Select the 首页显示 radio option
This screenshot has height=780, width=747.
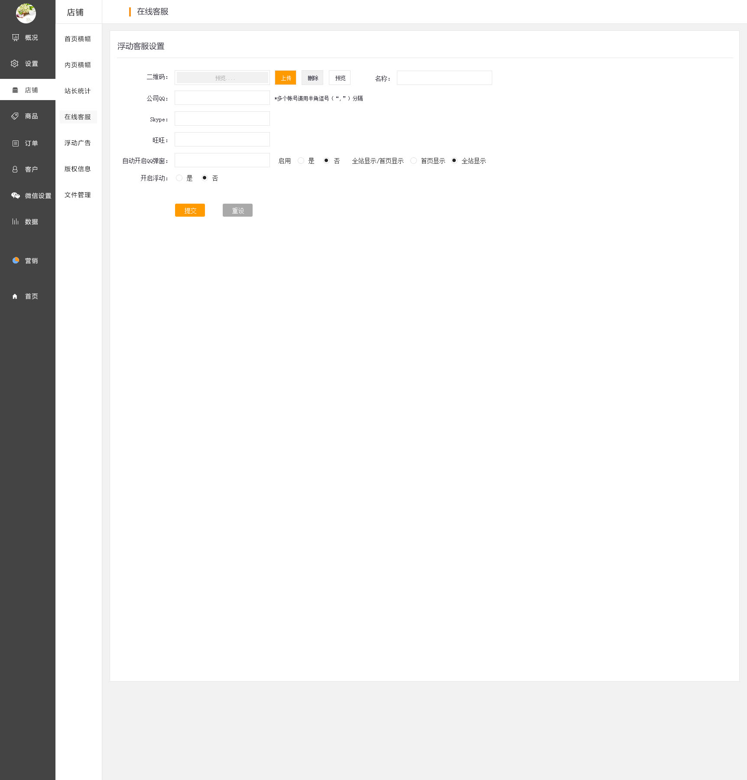413,161
